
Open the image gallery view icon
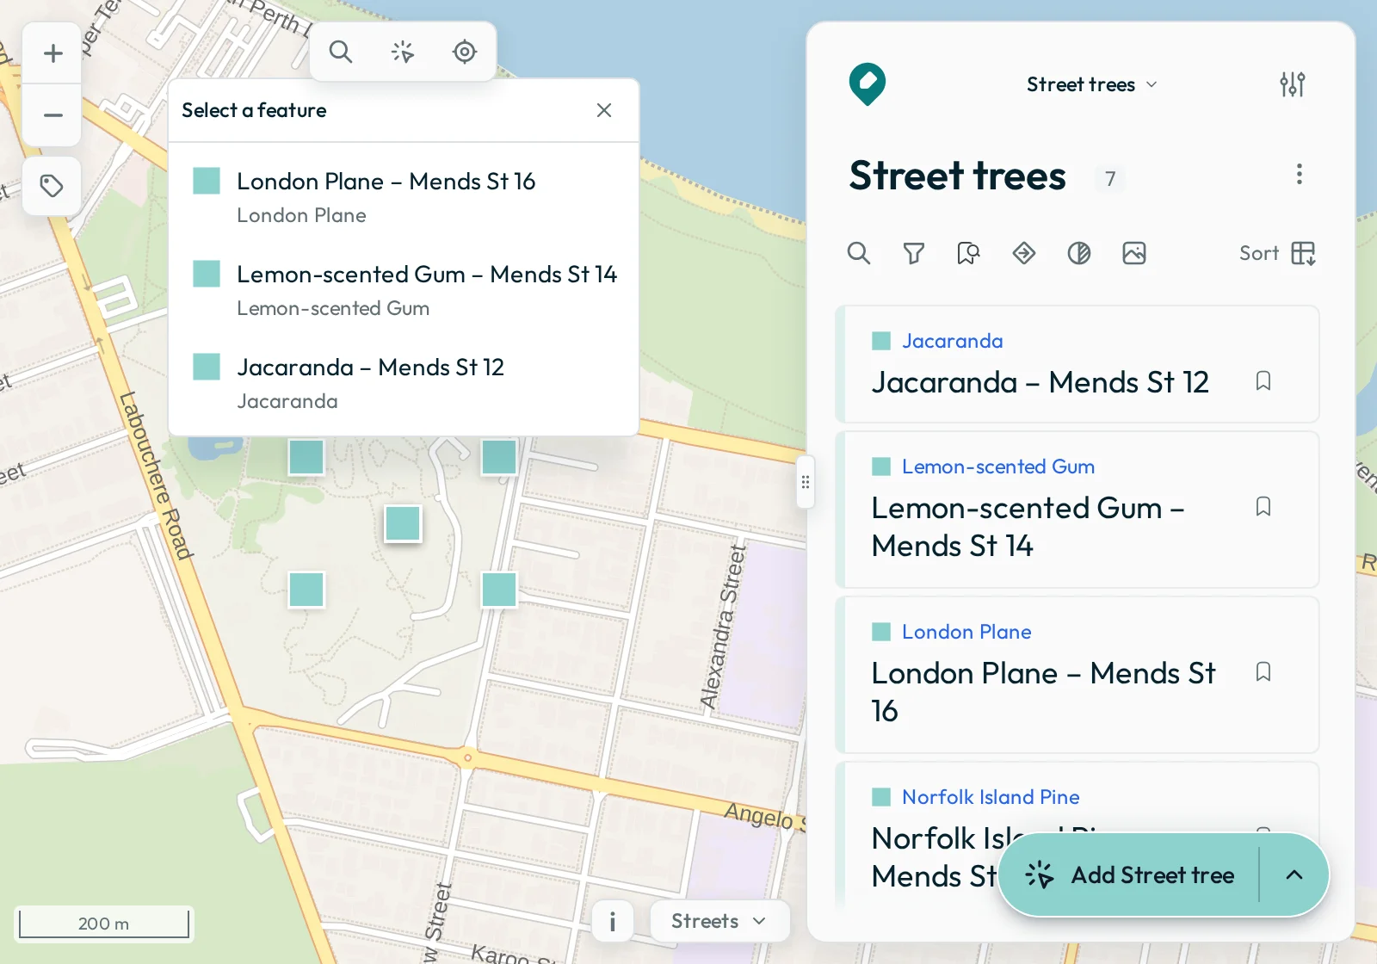pos(1134,253)
